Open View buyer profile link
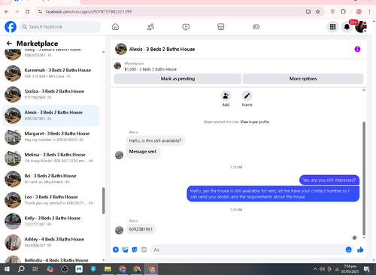This screenshot has height=275, width=376. (x=255, y=122)
